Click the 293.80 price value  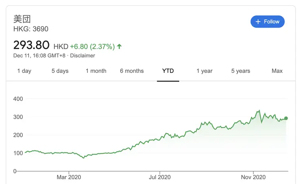[31, 45]
